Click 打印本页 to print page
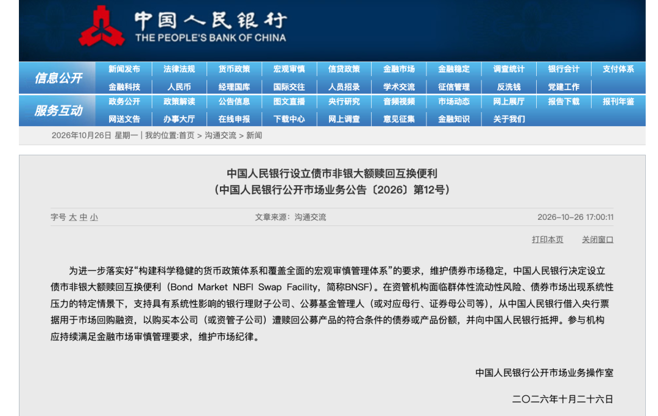This screenshot has width=658, height=416. point(548,239)
